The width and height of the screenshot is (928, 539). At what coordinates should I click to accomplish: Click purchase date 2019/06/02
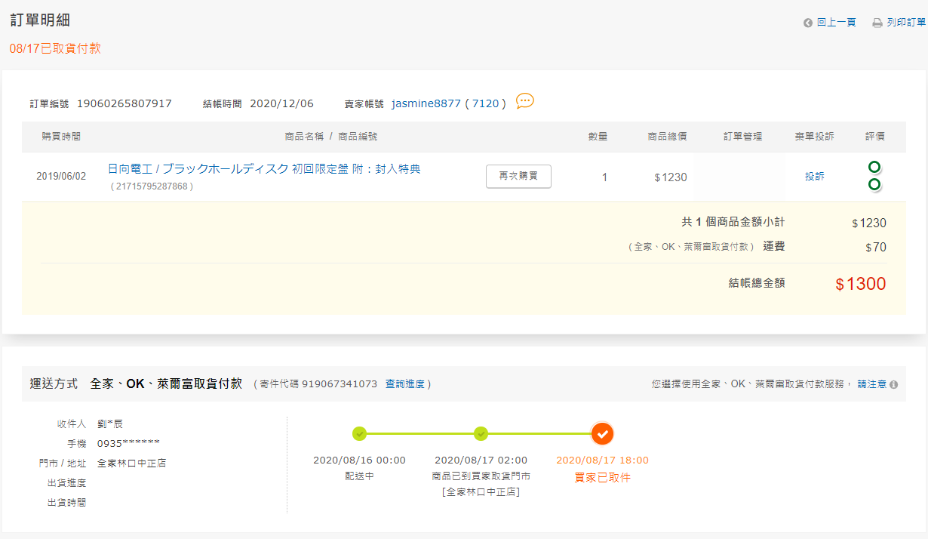(x=61, y=177)
